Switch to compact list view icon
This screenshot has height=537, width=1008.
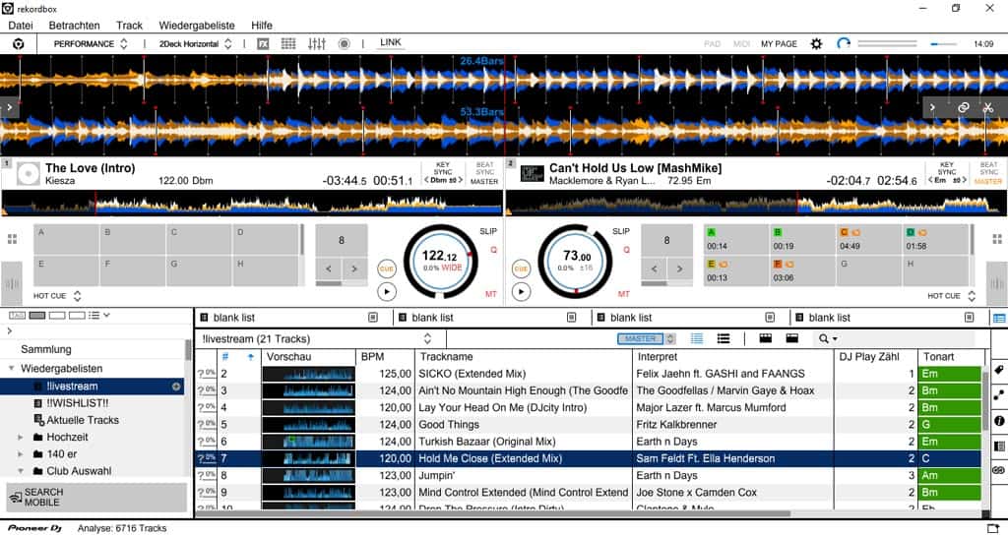click(696, 338)
